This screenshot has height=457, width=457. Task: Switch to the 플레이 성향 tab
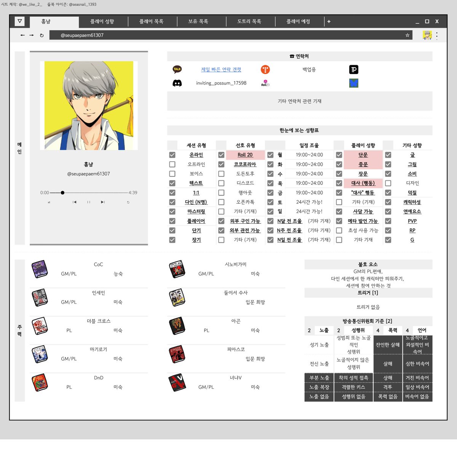102,21
